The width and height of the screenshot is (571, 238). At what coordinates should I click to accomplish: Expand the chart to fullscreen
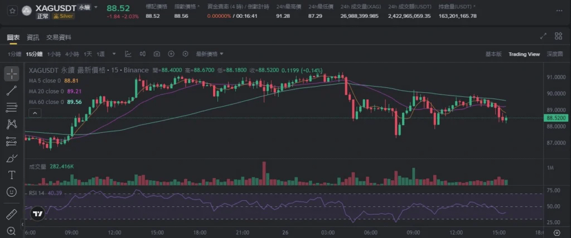(543, 36)
